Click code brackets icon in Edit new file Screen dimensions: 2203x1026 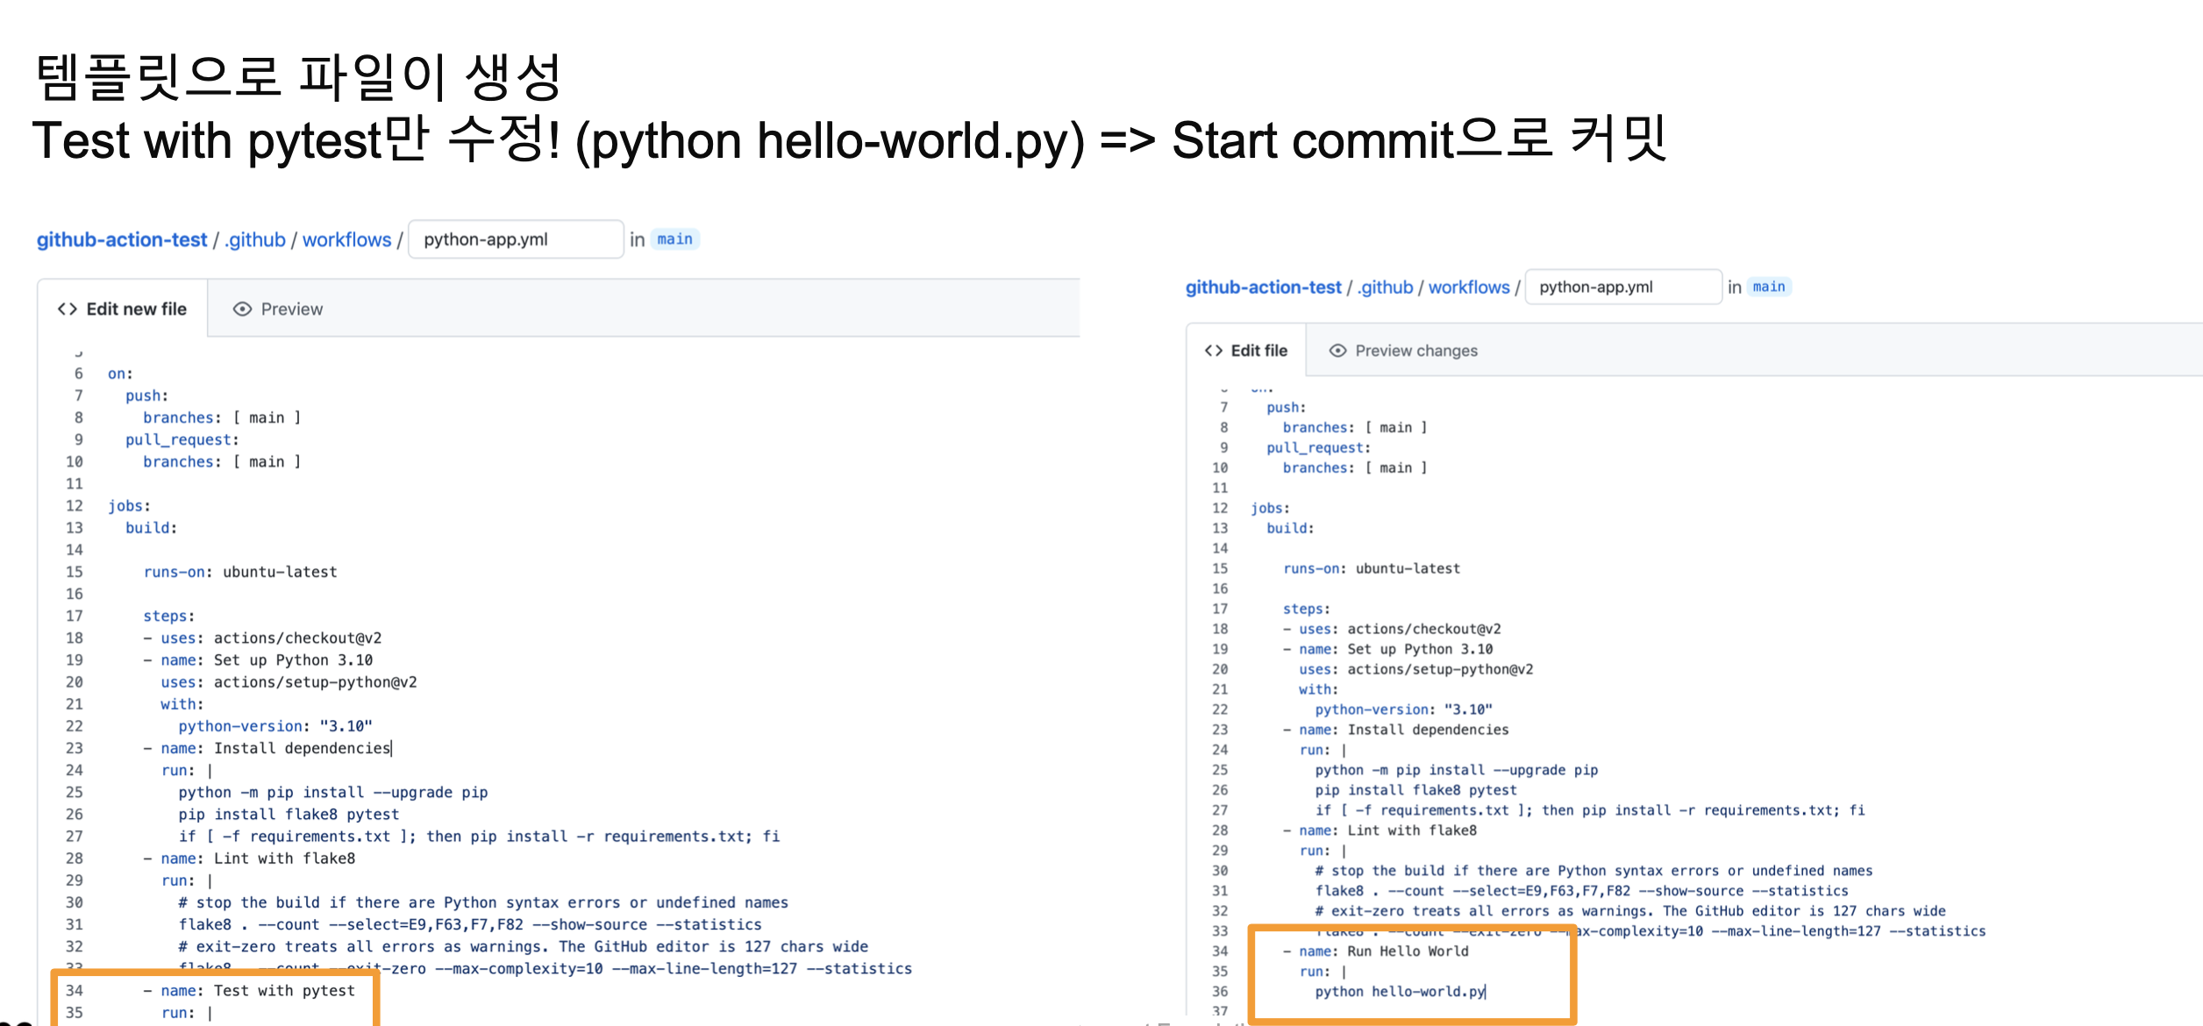[67, 309]
